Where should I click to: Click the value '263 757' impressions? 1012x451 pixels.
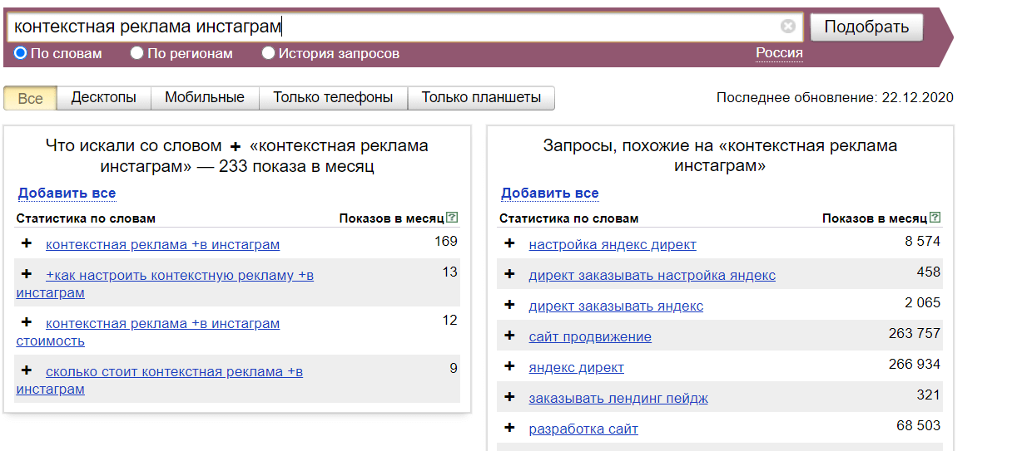pyautogui.click(x=915, y=333)
